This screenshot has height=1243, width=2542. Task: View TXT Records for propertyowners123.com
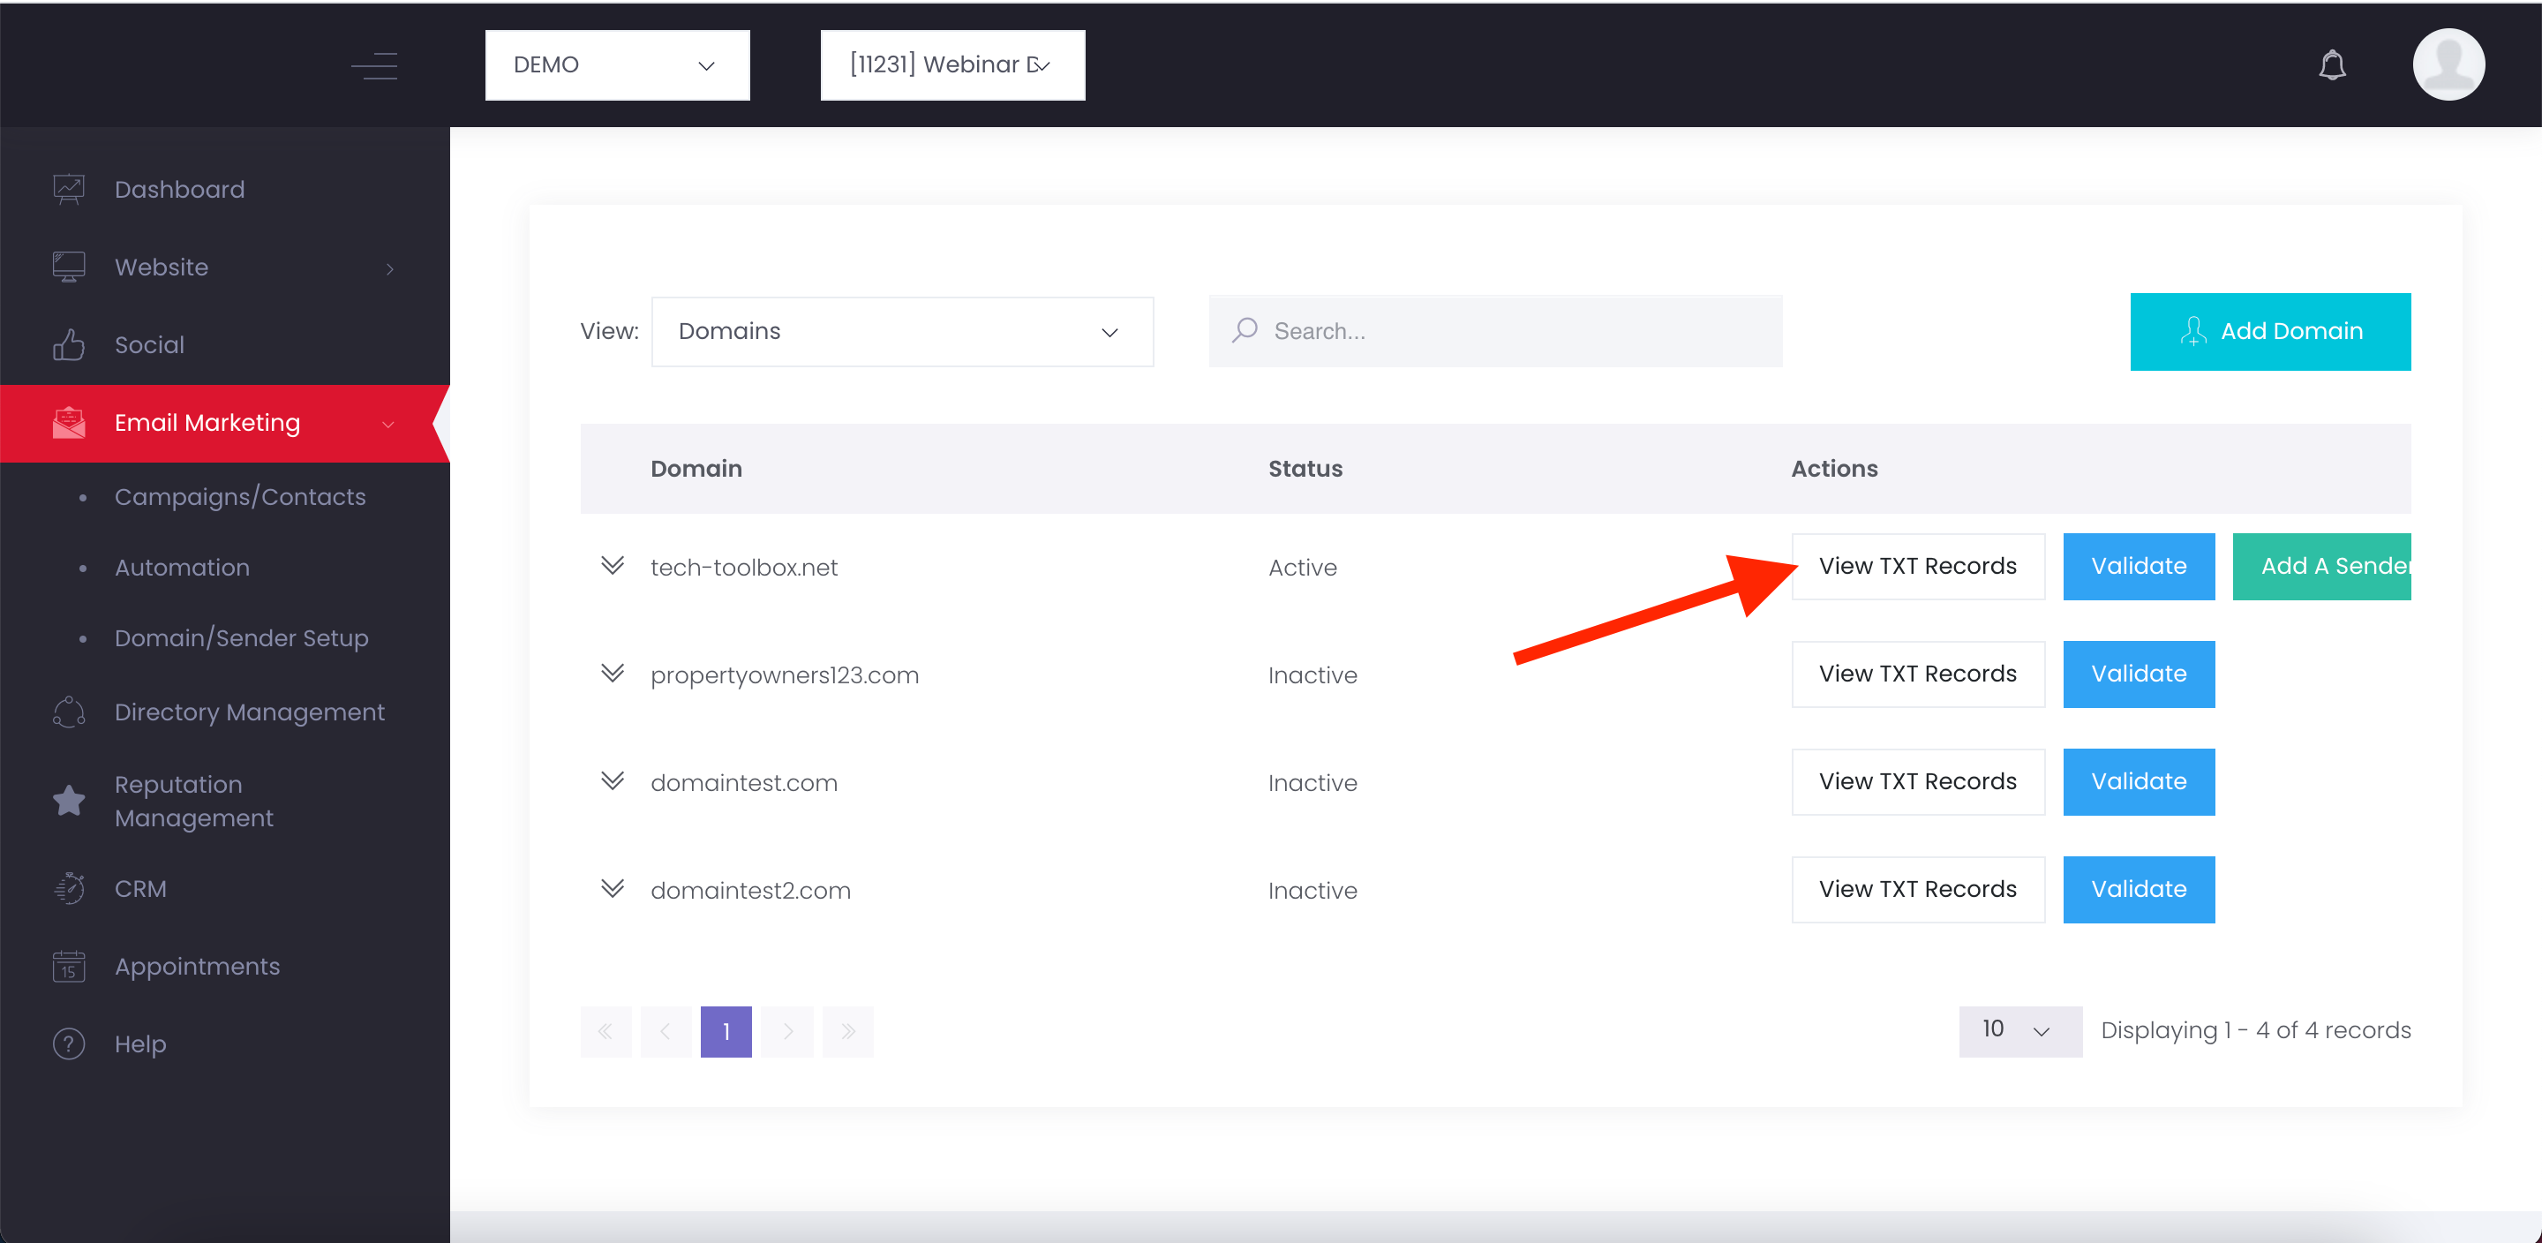pyautogui.click(x=1917, y=674)
